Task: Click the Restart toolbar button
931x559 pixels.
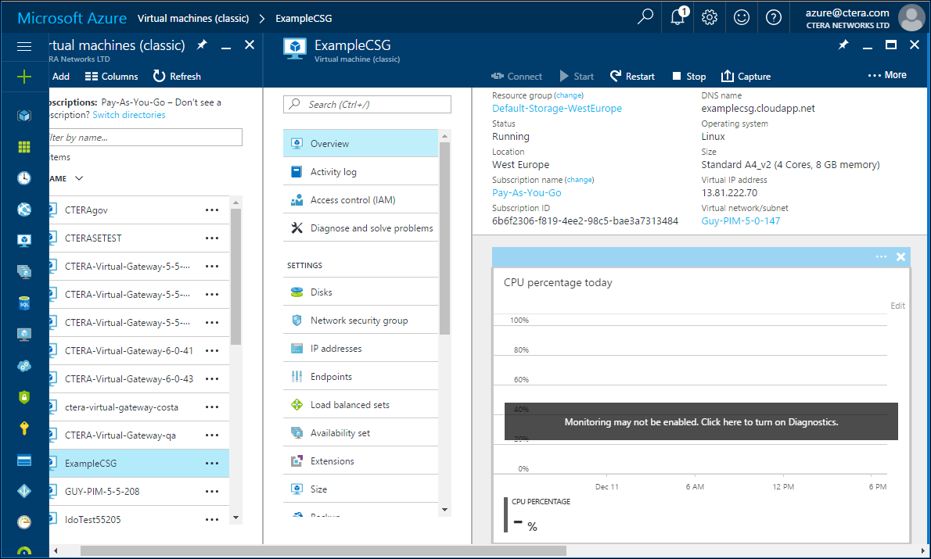Action: click(632, 76)
